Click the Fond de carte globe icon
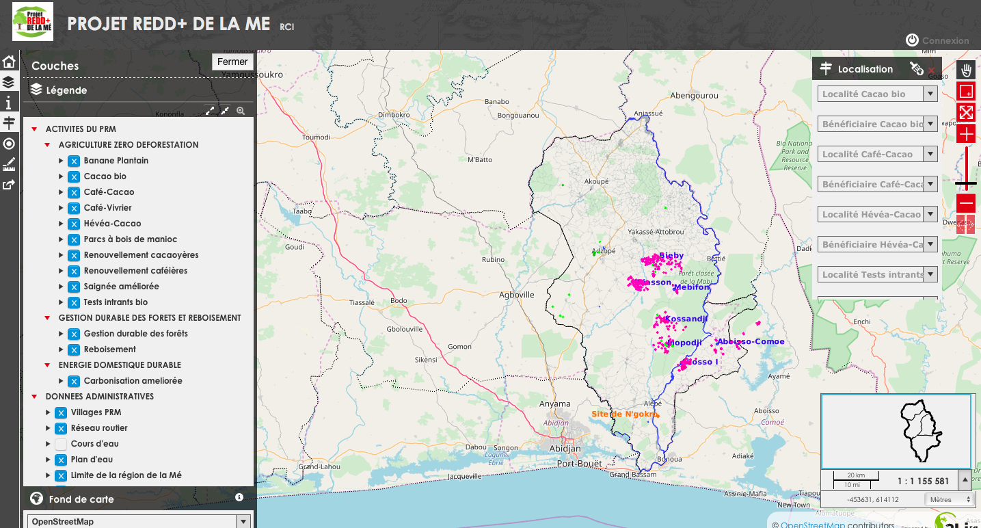The height and width of the screenshot is (528, 981). coord(37,499)
